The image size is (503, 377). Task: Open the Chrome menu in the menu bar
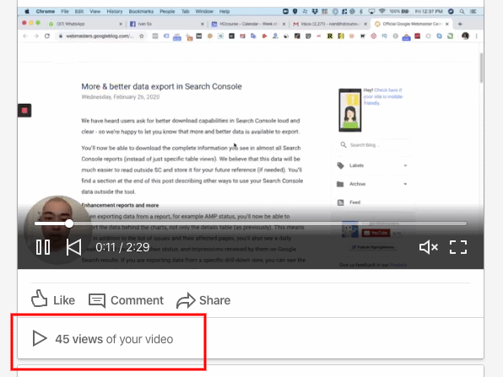46,12
